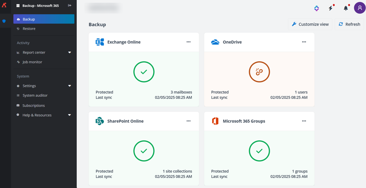
Task: Select the shield icon in the left rail
Action: point(4,21)
